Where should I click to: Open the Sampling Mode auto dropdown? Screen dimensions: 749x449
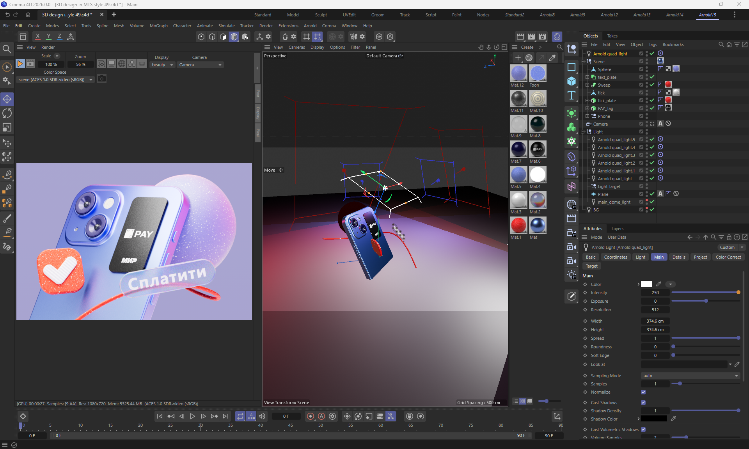(x=690, y=376)
